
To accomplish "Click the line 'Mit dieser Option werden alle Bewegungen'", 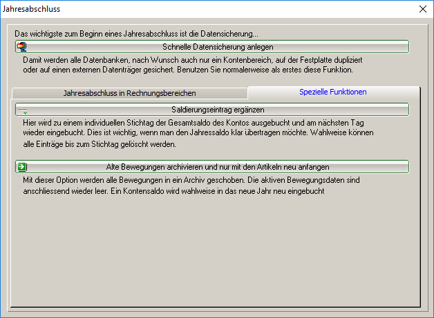I will point(191,180).
